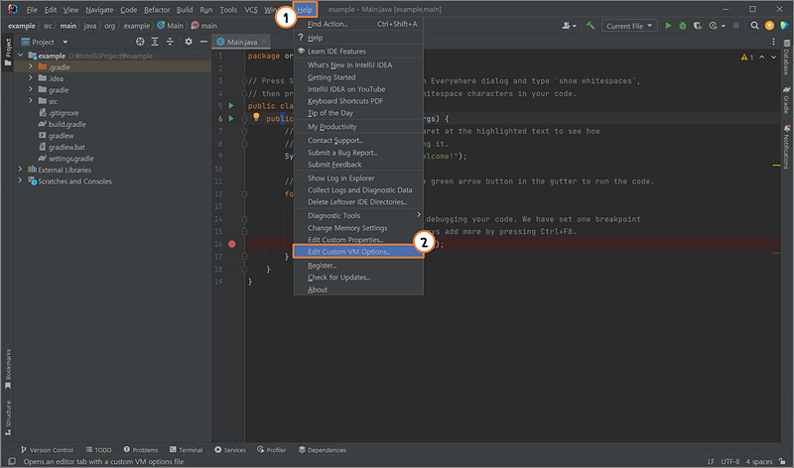Click the LF line separator status entry
Screen dimensions: 794x468
click(x=711, y=461)
